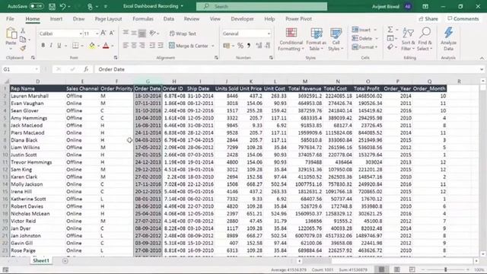Adjust the zoom slider in status bar
The height and width of the screenshot is (274, 487).
coord(445,269)
